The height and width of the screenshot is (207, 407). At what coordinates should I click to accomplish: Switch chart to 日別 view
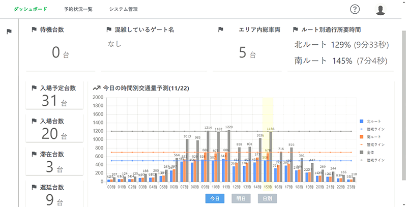(x=267, y=198)
